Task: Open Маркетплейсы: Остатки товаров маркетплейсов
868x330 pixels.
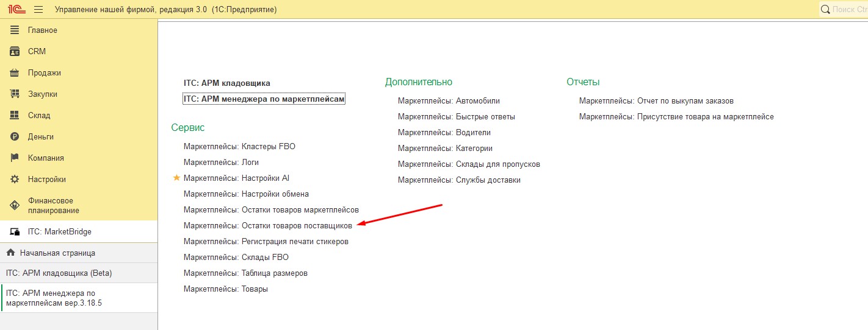Action: point(271,209)
